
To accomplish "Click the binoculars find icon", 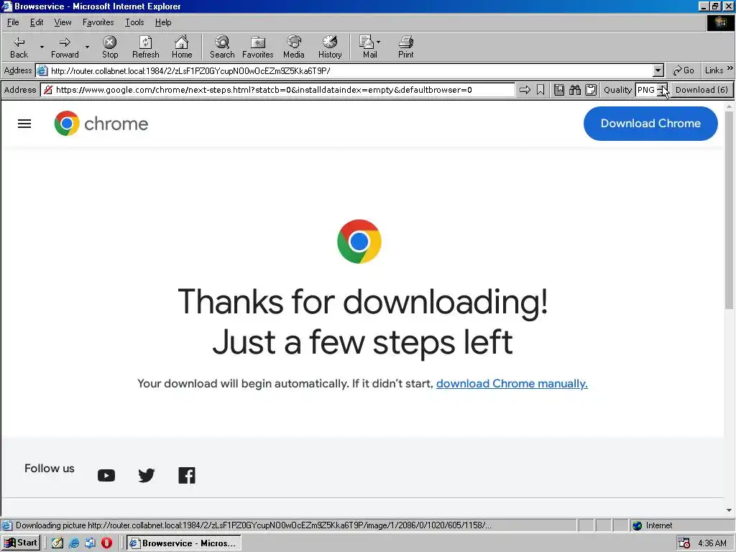I will (x=575, y=90).
